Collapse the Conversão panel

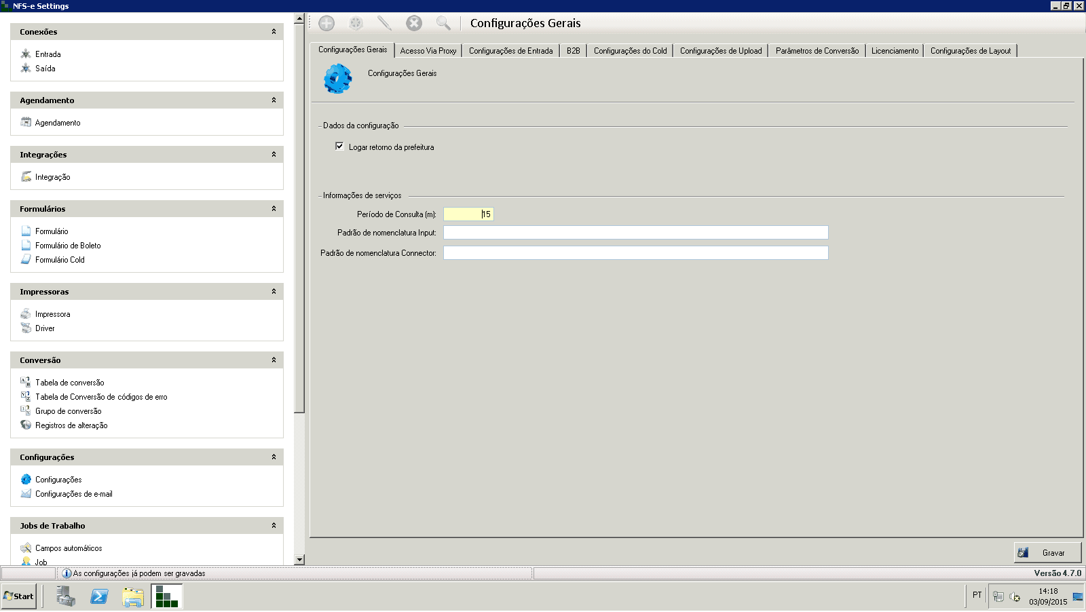pos(274,360)
